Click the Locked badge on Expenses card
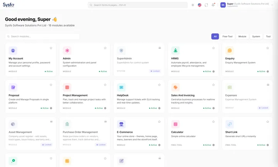This screenshot has width=278, height=167. pos(263,108)
